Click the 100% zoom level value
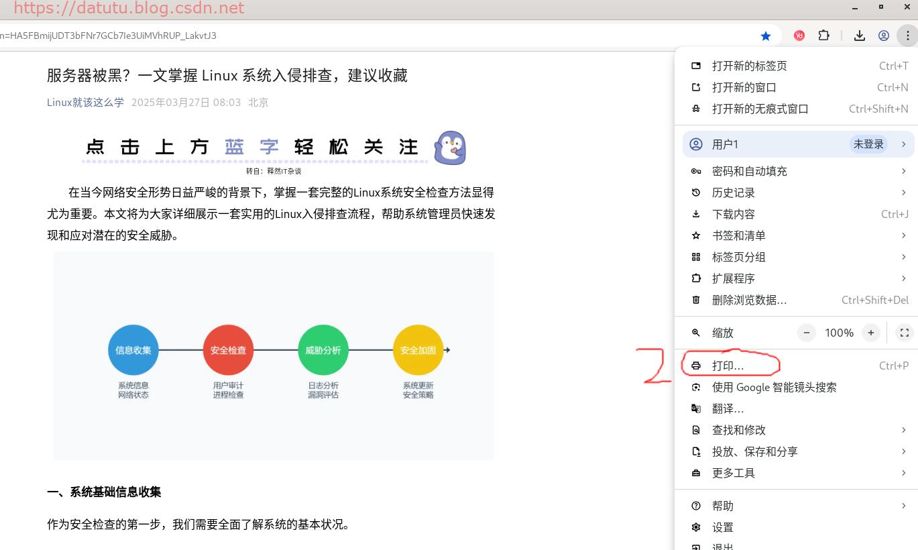 click(839, 333)
